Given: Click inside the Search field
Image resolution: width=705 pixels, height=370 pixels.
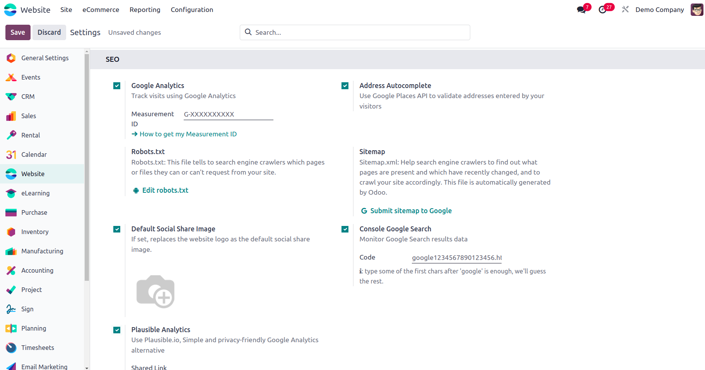Looking at the screenshot, I should (355, 32).
